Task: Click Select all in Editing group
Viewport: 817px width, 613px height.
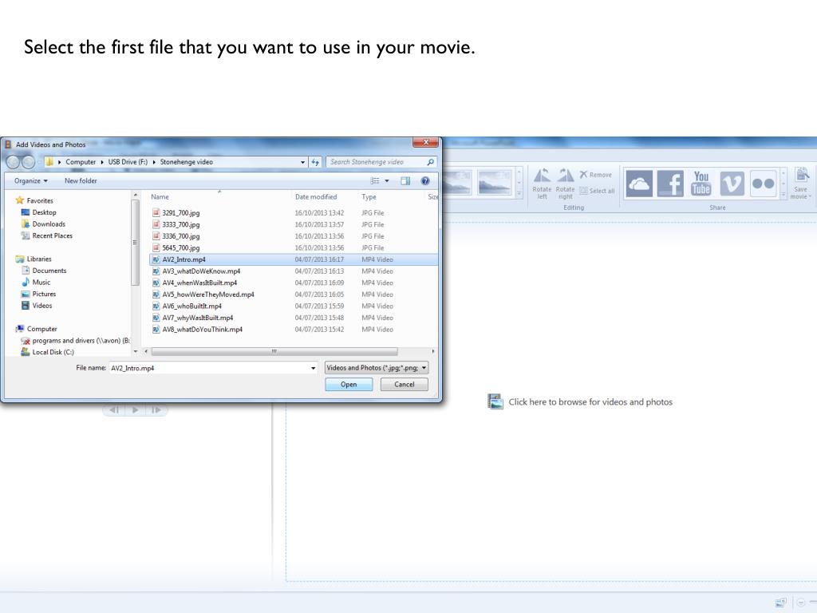Action: (x=597, y=191)
